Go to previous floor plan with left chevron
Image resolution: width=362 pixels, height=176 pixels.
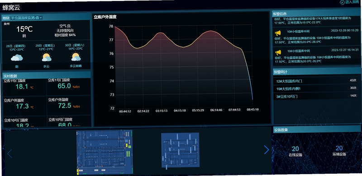click(10, 153)
